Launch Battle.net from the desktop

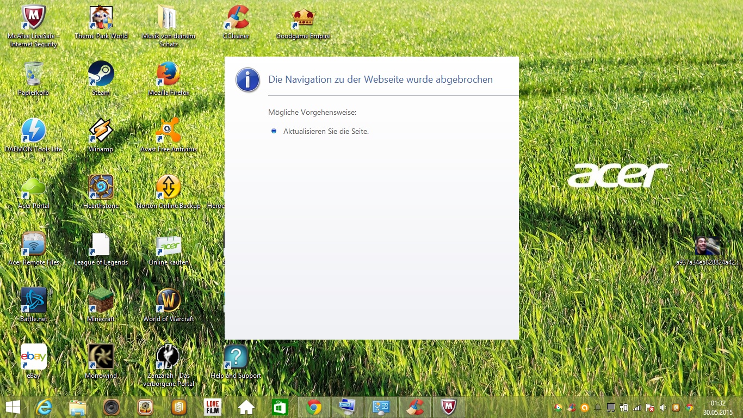coord(34,305)
